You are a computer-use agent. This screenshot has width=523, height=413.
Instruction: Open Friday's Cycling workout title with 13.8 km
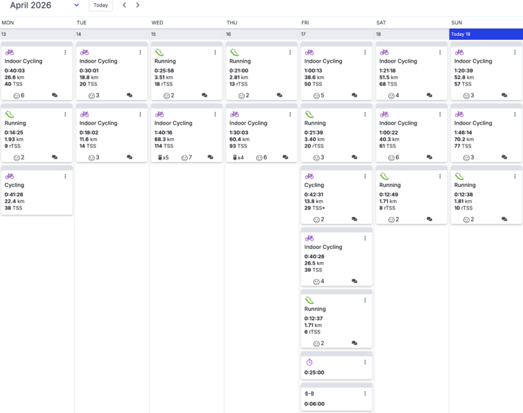314,185
